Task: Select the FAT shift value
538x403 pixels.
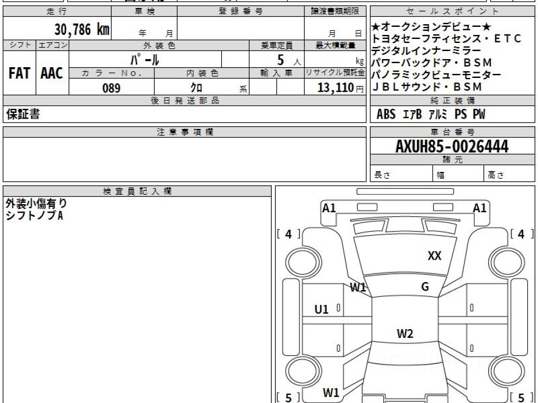Action: 19,73
